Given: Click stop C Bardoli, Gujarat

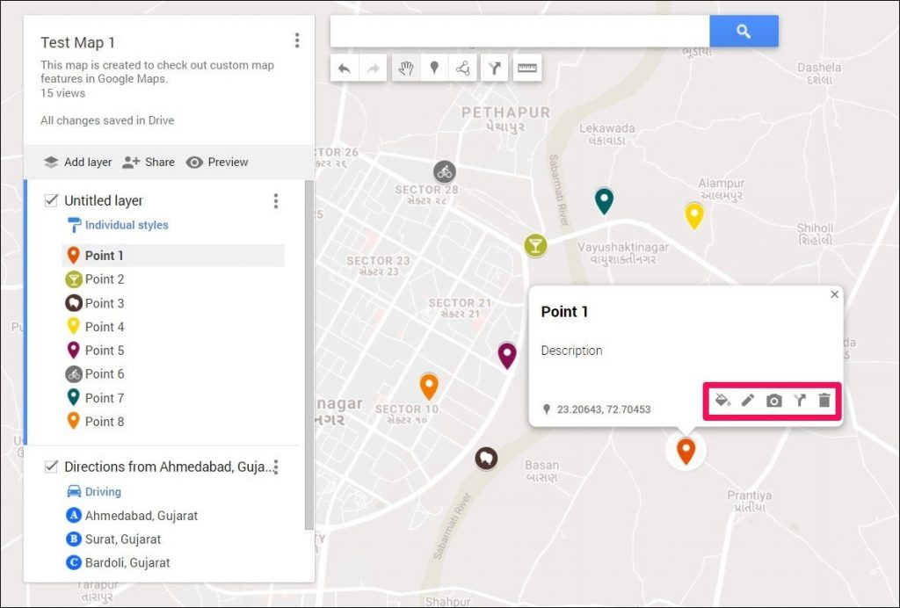Looking at the screenshot, I should (119, 562).
